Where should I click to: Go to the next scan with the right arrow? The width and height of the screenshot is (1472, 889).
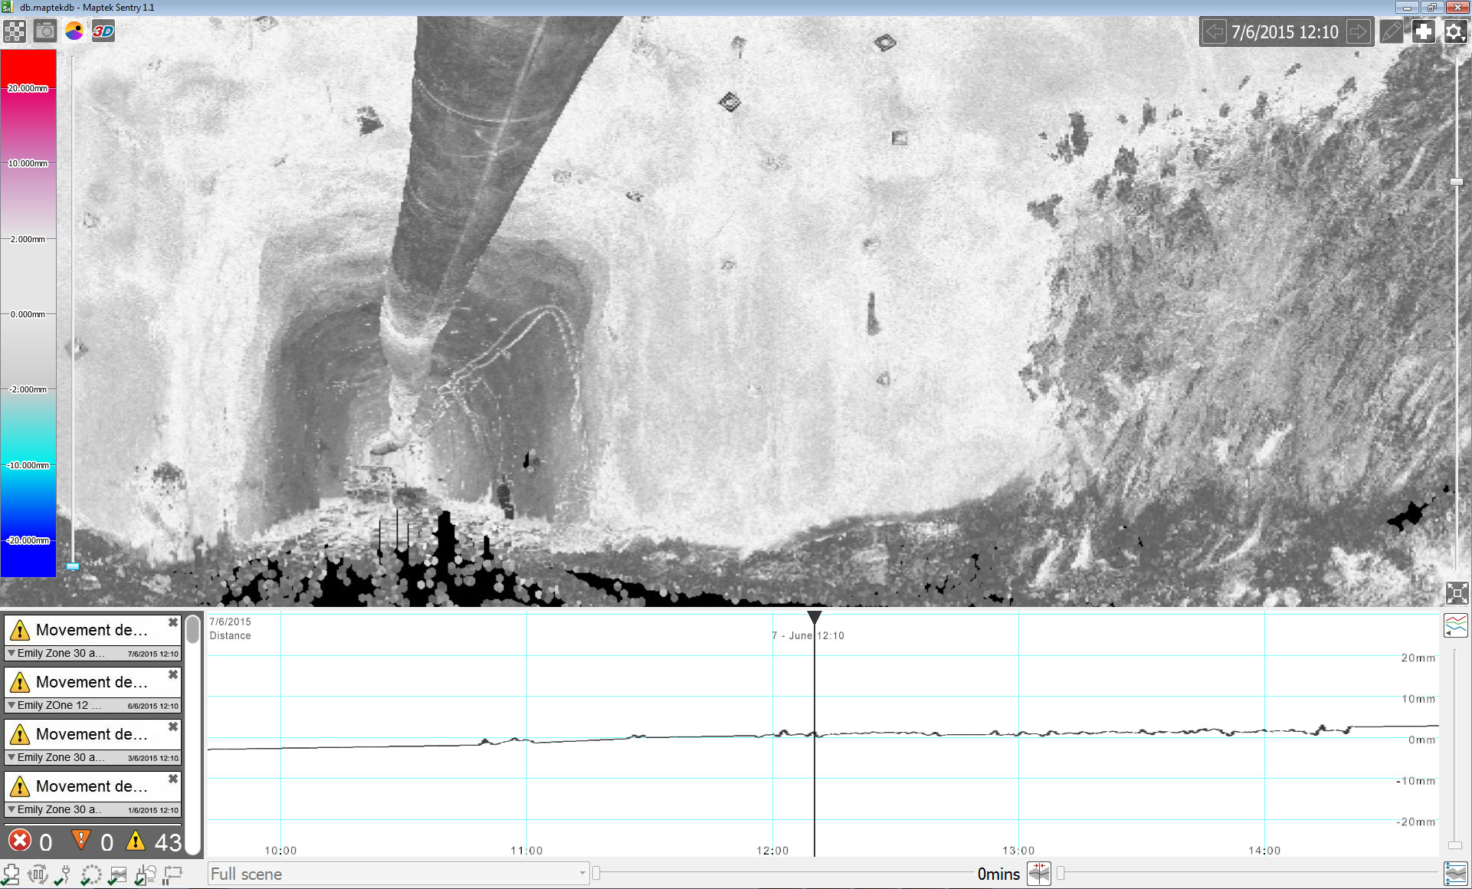[1359, 31]
